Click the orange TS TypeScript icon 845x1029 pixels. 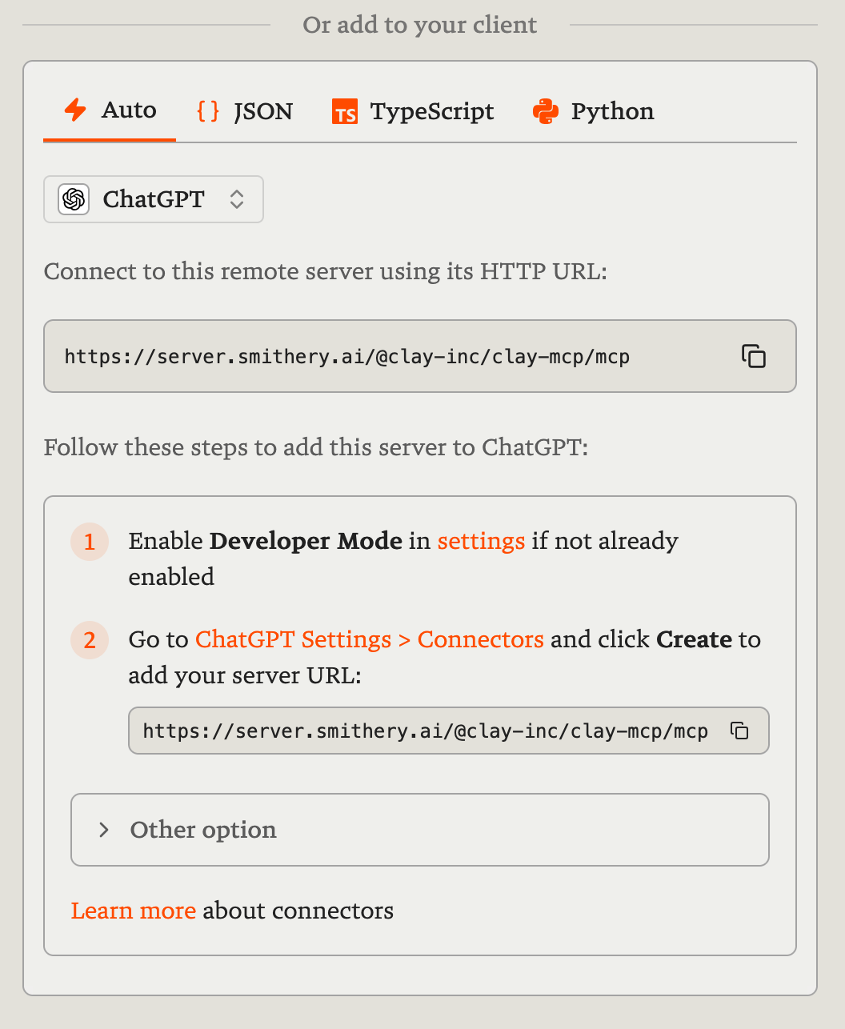(345, 112)
